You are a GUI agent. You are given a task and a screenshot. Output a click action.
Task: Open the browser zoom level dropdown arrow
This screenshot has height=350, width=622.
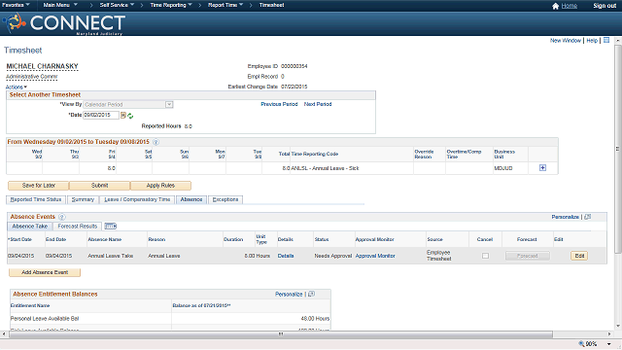(x=609, y=344)
